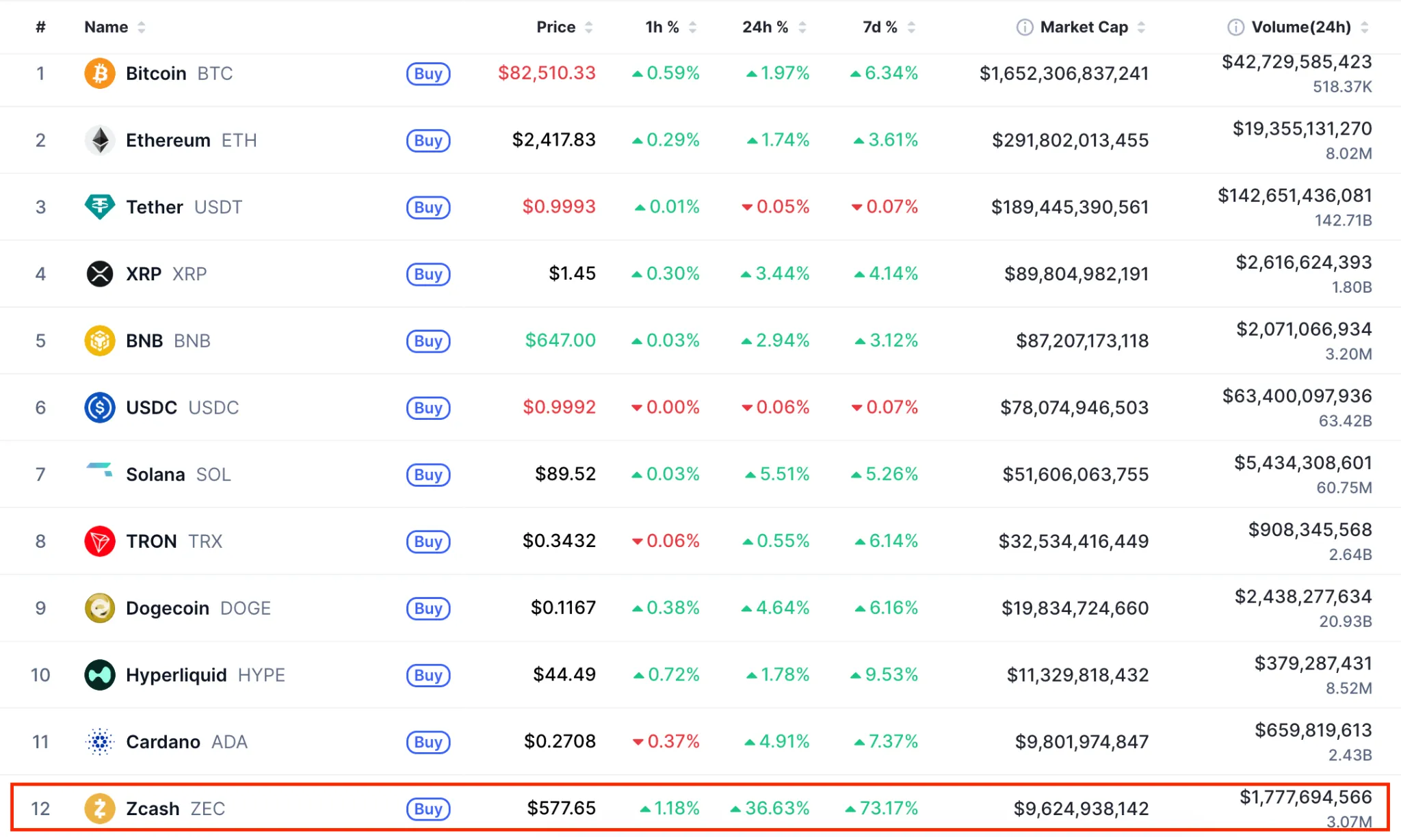The height and width of the screenshot is (837, 1401).
Task: Click Buy button for TRON
Action: coord(428,542)
